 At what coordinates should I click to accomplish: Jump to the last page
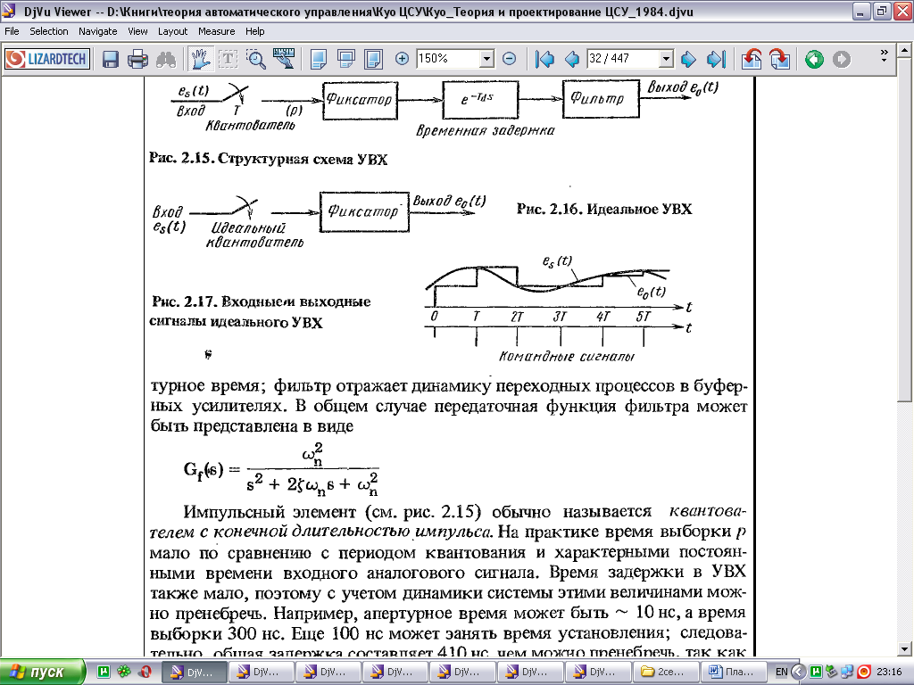[x=716, y=59]
